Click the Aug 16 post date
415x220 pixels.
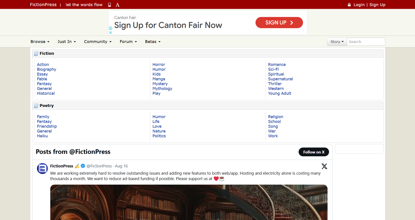point(121,166)
